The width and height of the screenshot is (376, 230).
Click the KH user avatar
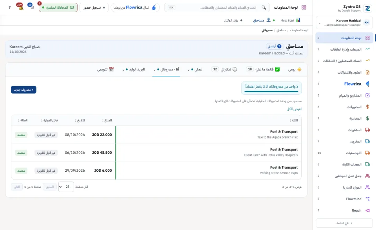(367, 23)
